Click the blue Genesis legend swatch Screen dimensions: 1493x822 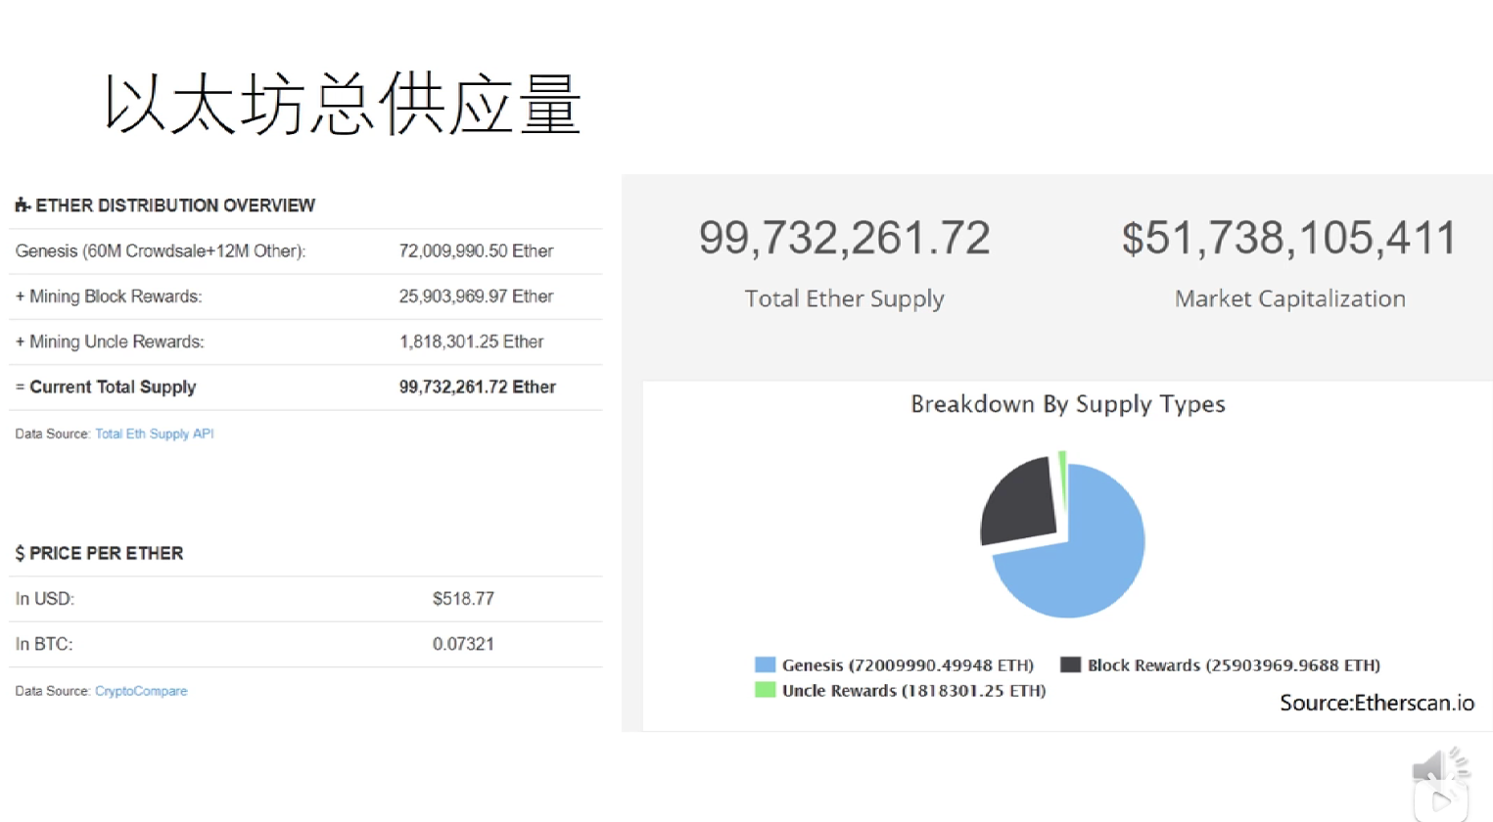765,665
